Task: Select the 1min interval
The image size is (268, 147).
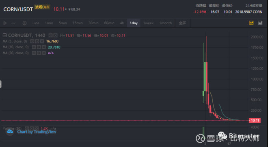Action: coord(49,23)
